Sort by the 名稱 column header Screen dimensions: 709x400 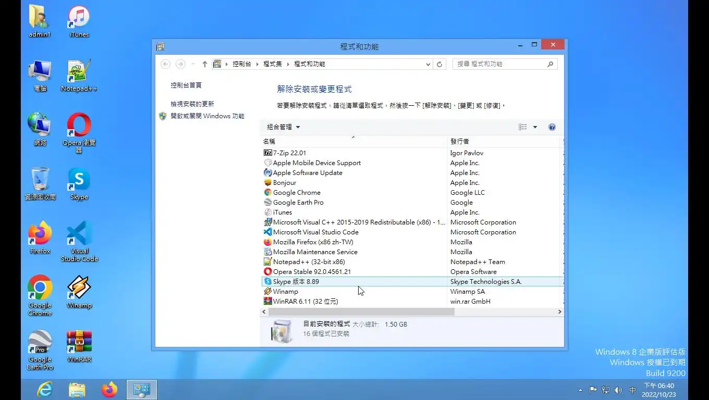click(x=353, y=141)
